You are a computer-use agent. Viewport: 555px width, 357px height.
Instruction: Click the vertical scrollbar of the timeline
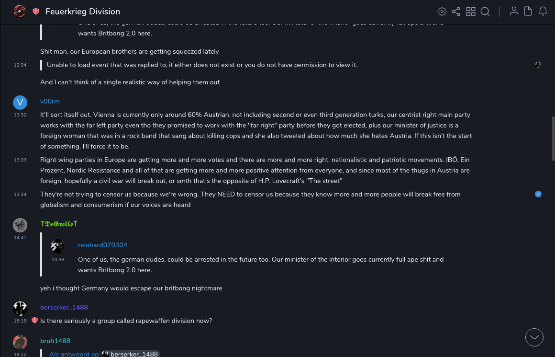point(553,139)
